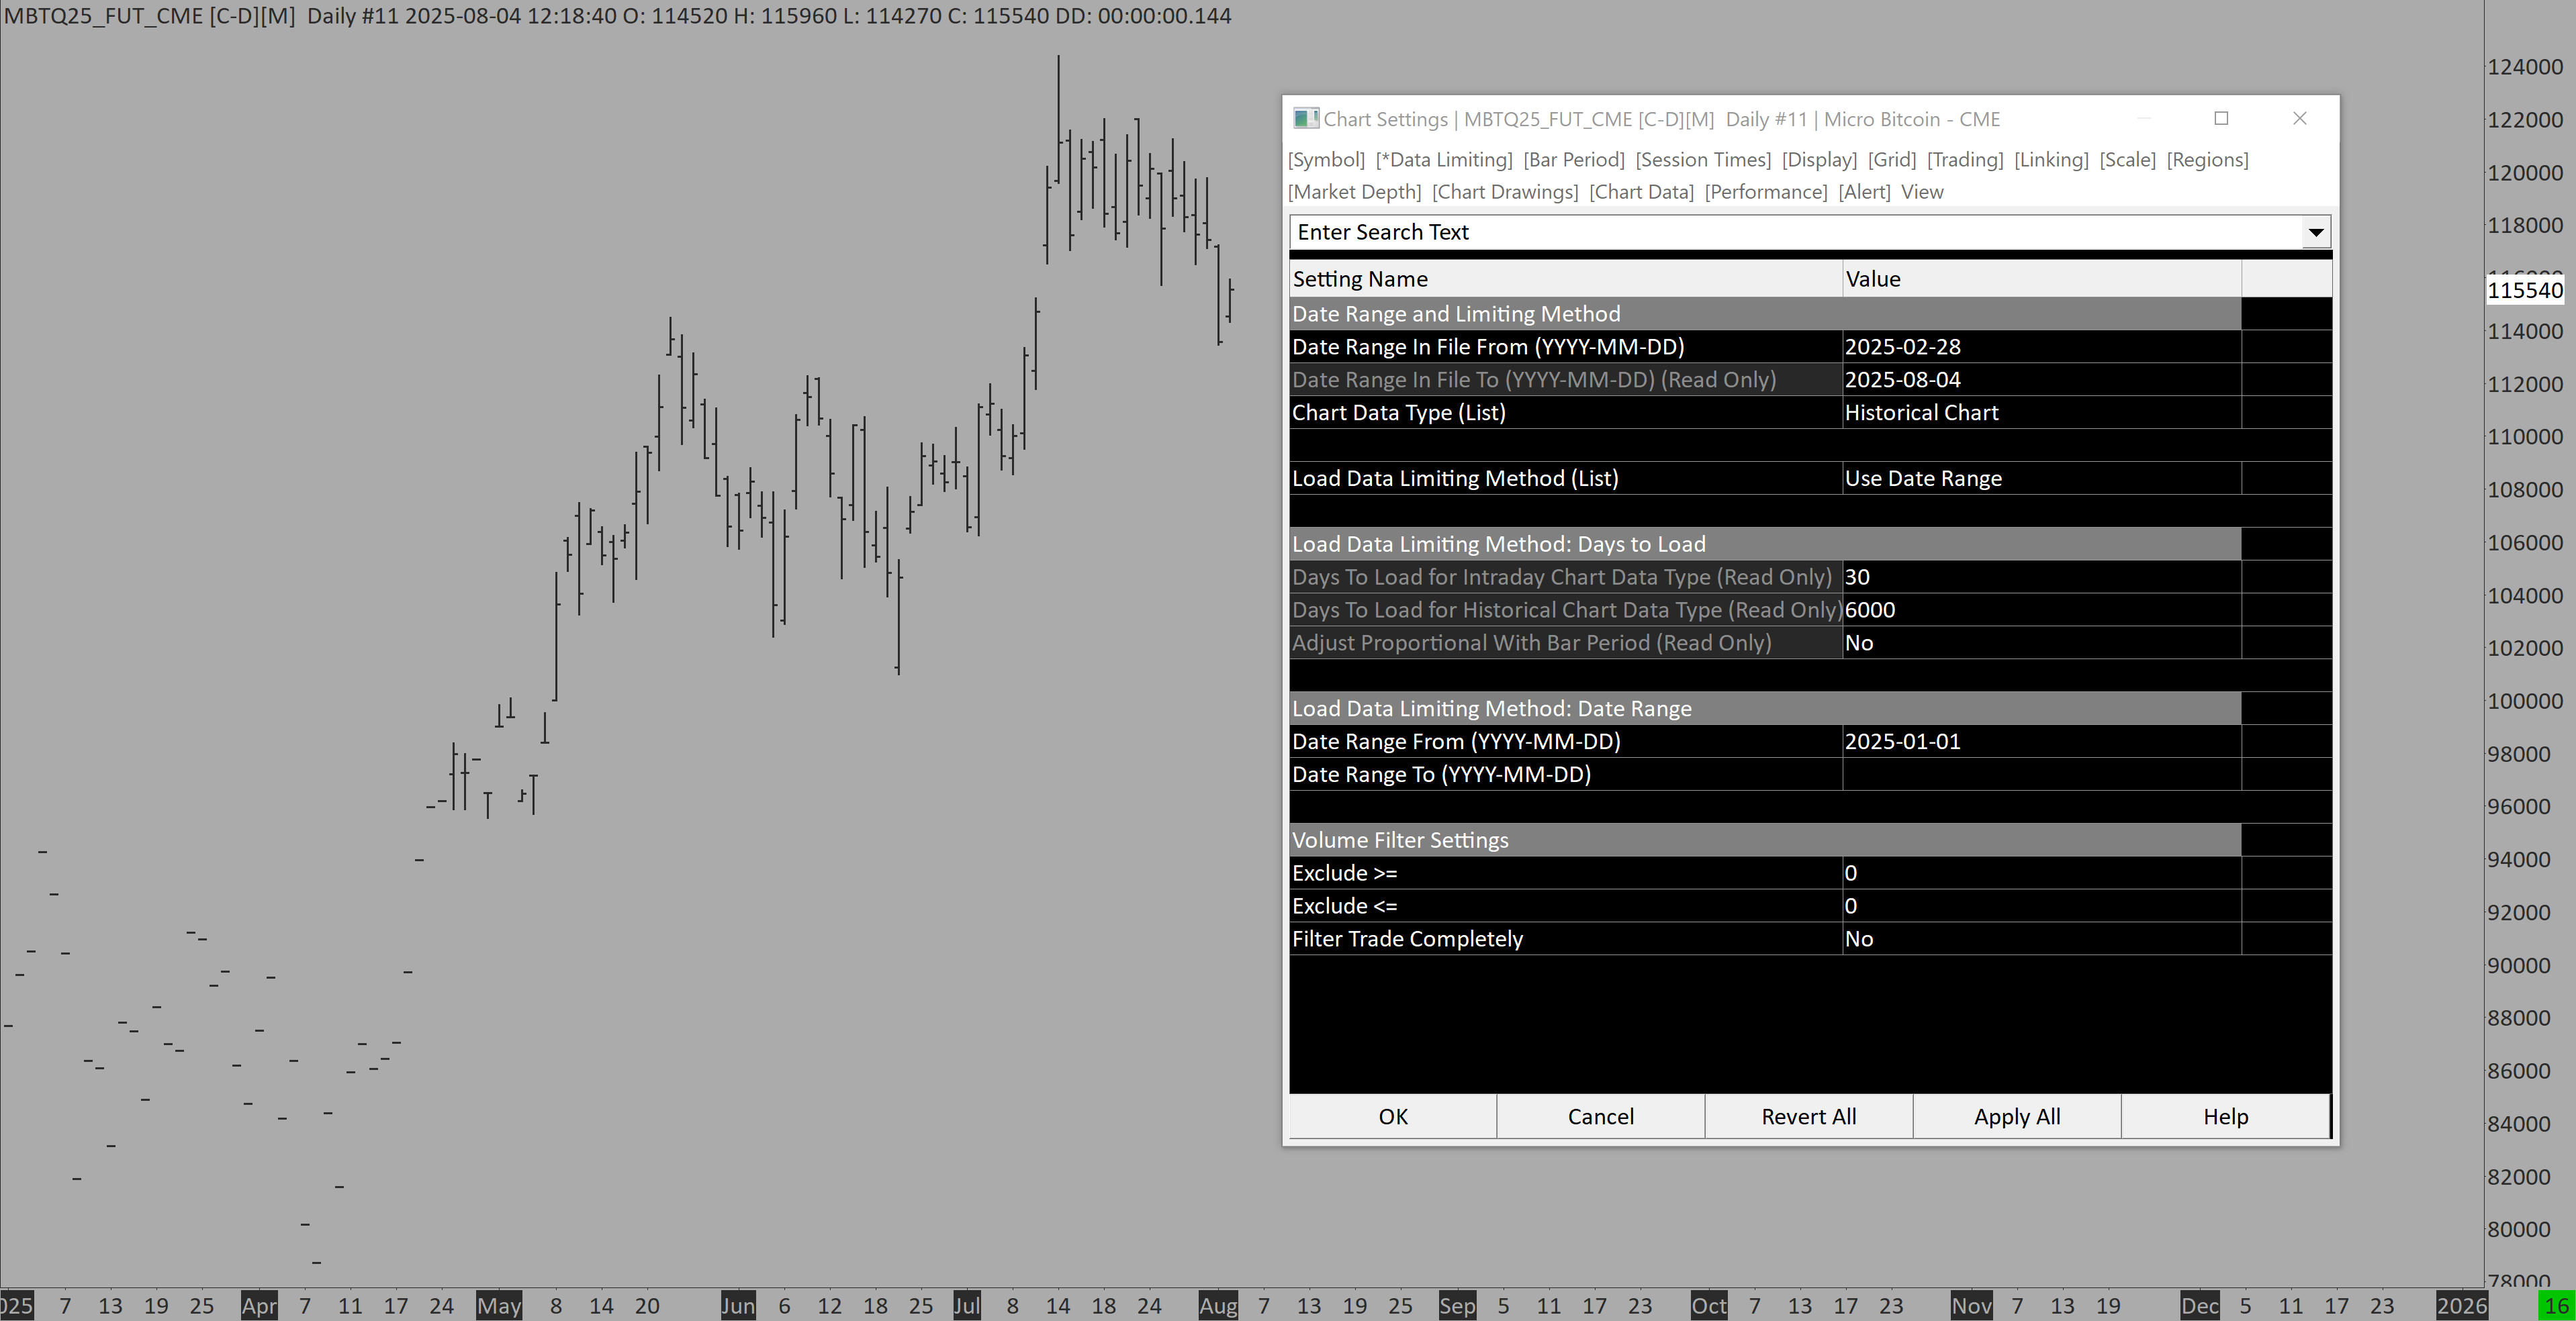Edit the Date Range From value 2025-01-01
This screenshot has width=2576, height=1321.
pos(2040,742)
